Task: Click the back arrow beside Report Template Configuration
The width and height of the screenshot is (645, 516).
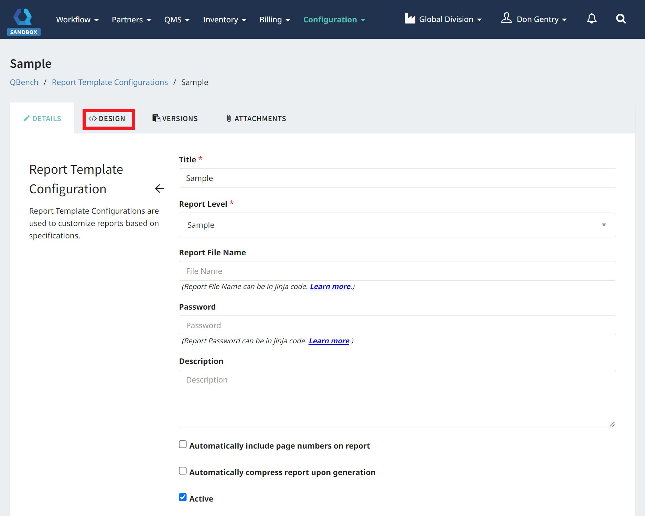Action: click(x=159, y=189)
